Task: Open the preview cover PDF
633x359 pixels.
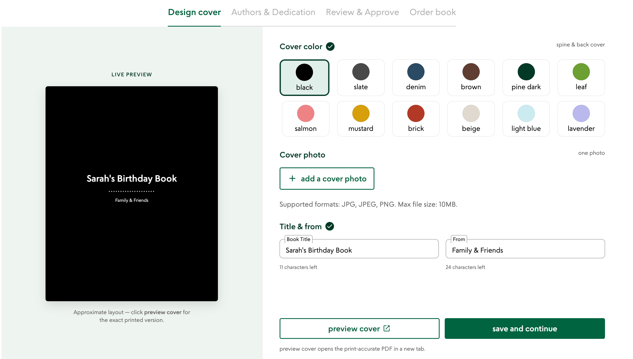Action: coord(359,328)
